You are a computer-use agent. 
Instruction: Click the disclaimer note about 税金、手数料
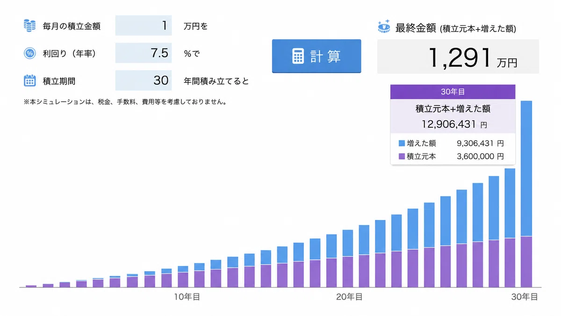[x=125, y=101]
